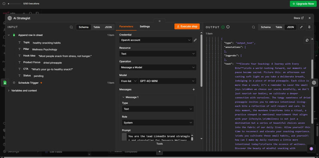Click the output info icon
Viewport: 319px width, 158px height.
(x=228, y=27)
